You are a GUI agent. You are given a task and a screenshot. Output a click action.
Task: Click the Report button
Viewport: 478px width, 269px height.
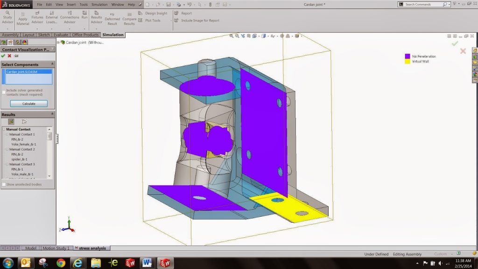click(186, 14)
